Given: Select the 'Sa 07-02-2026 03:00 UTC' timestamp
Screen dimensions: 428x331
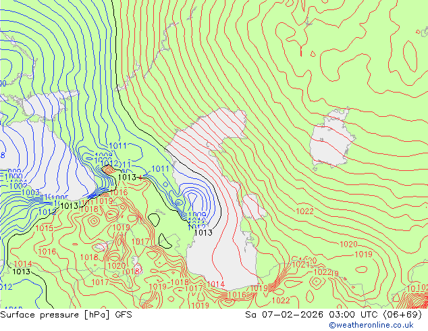Looking at the screenshot, I should click(313, 315).
